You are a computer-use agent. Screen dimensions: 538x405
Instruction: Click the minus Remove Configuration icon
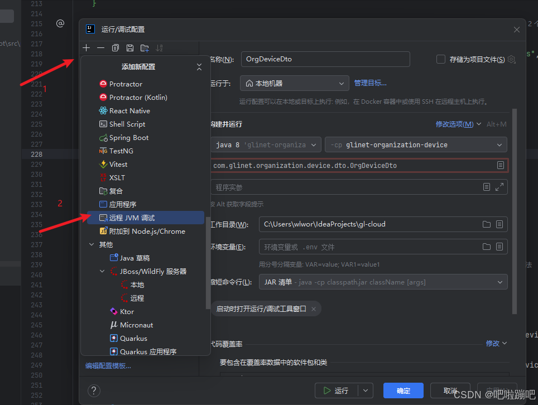click(x=100, y=48)
